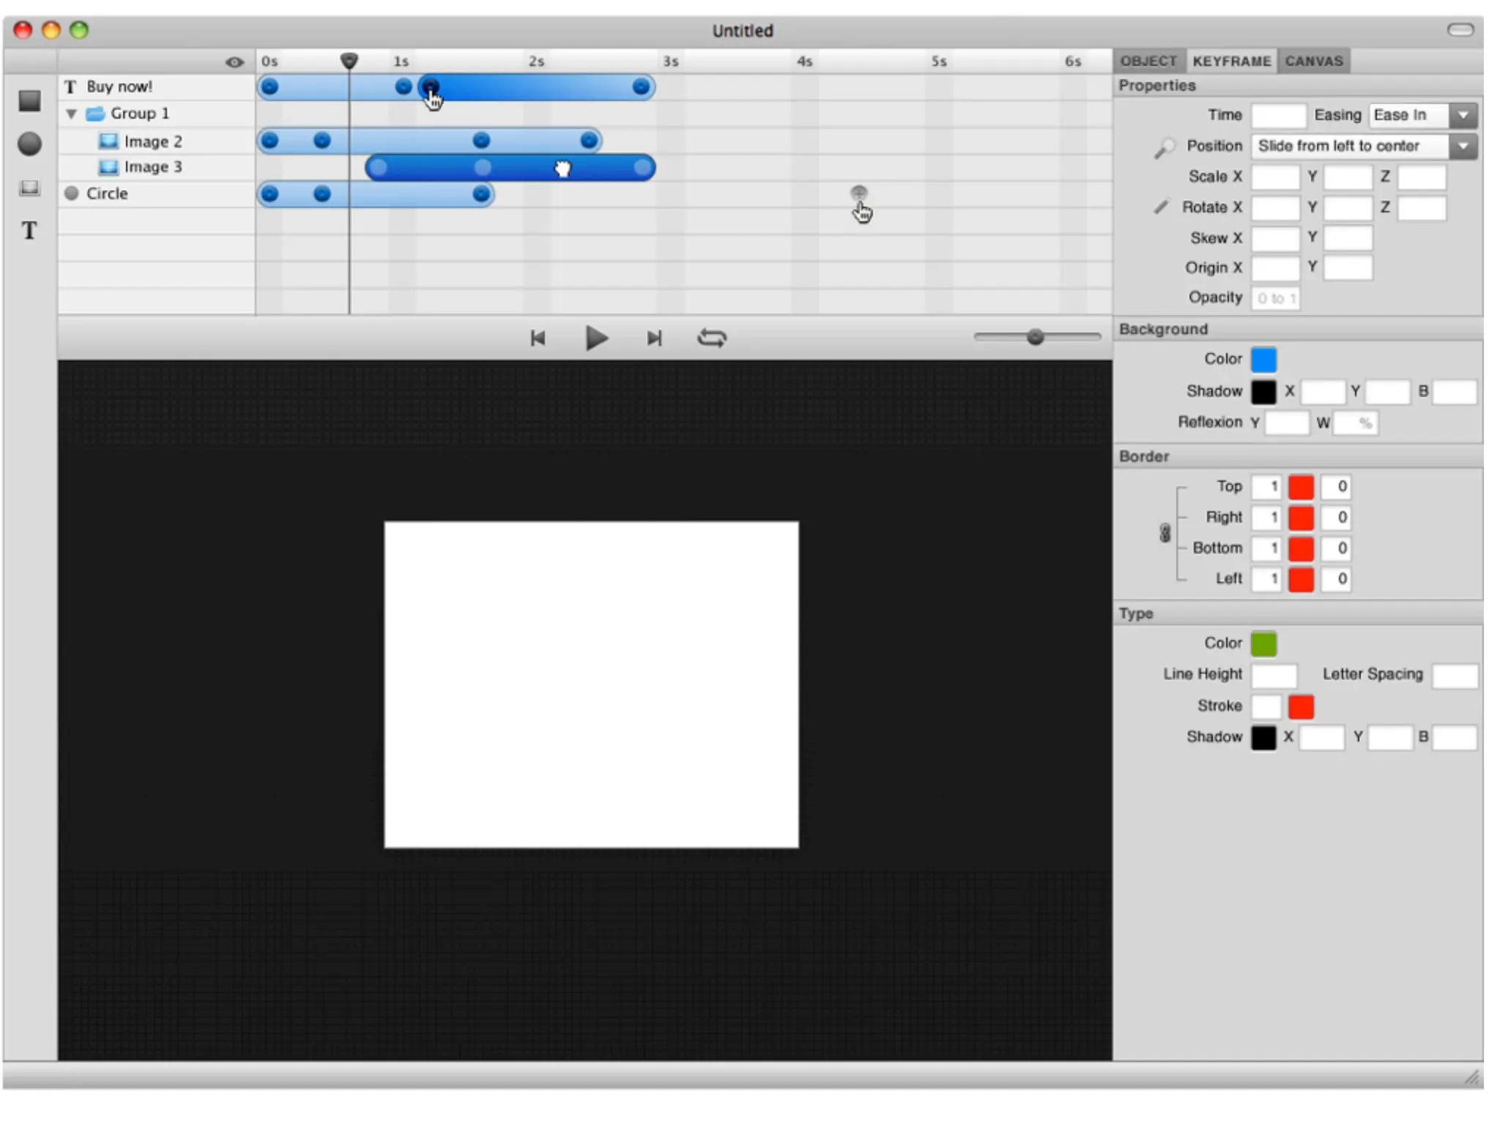Switch to the Object tab

(x=1148, y=62)
